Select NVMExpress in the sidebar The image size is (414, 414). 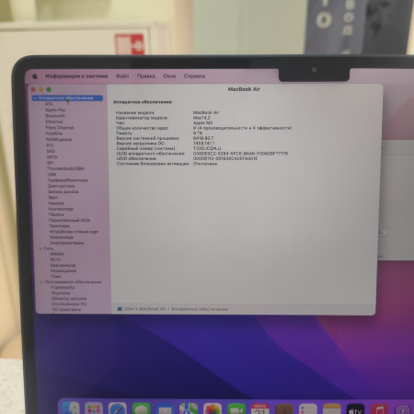pos(59,140)
